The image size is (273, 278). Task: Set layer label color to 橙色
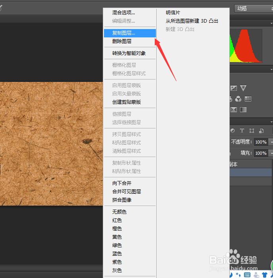point(130,229)
